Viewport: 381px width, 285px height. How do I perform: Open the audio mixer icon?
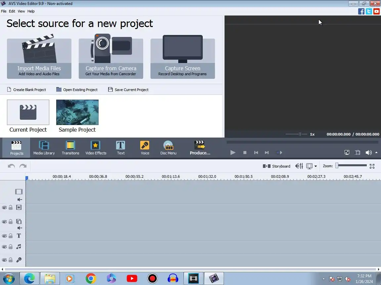click(x=299, y=166)
